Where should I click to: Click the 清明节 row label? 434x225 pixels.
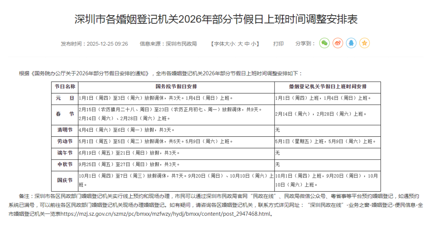(65, 130)
